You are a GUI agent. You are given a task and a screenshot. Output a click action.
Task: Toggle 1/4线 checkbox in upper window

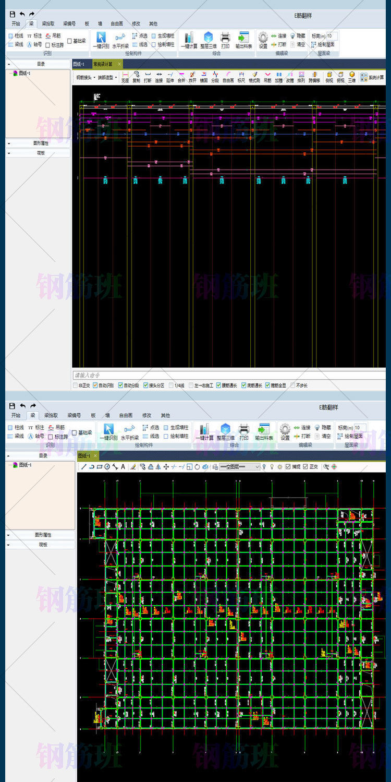click(x=172, y=386)
